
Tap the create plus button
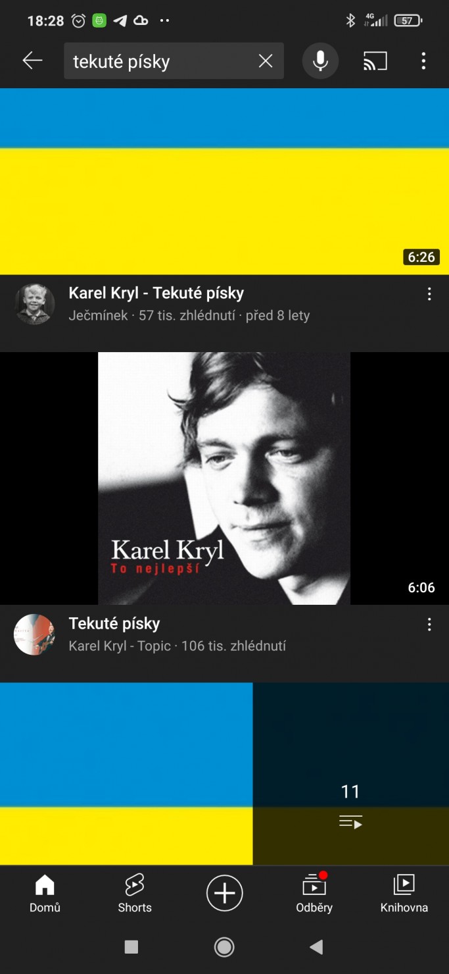click(225, 893)
